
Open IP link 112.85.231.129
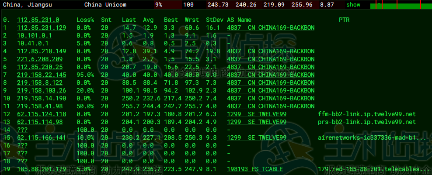42,28
